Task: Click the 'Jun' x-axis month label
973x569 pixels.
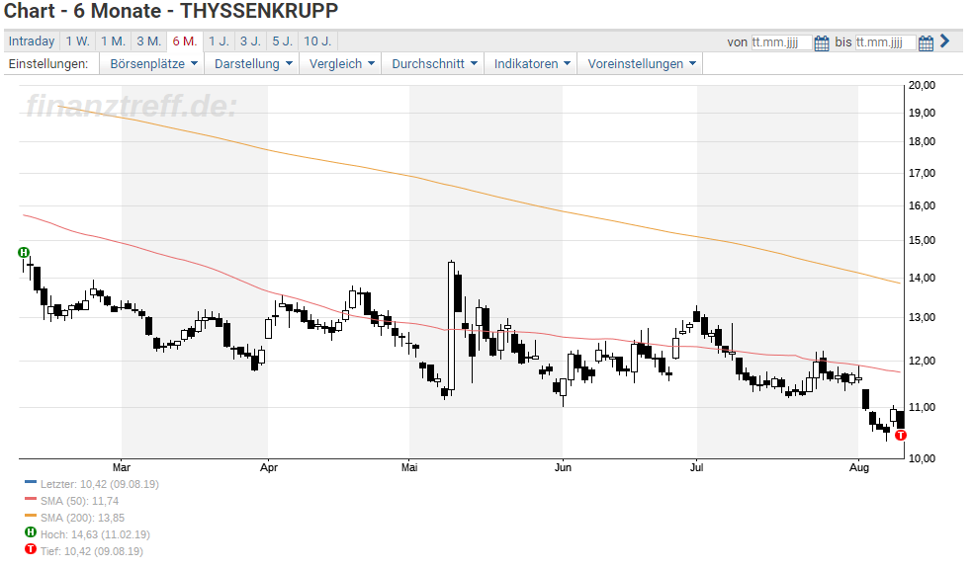Action: tap(563, 467)
